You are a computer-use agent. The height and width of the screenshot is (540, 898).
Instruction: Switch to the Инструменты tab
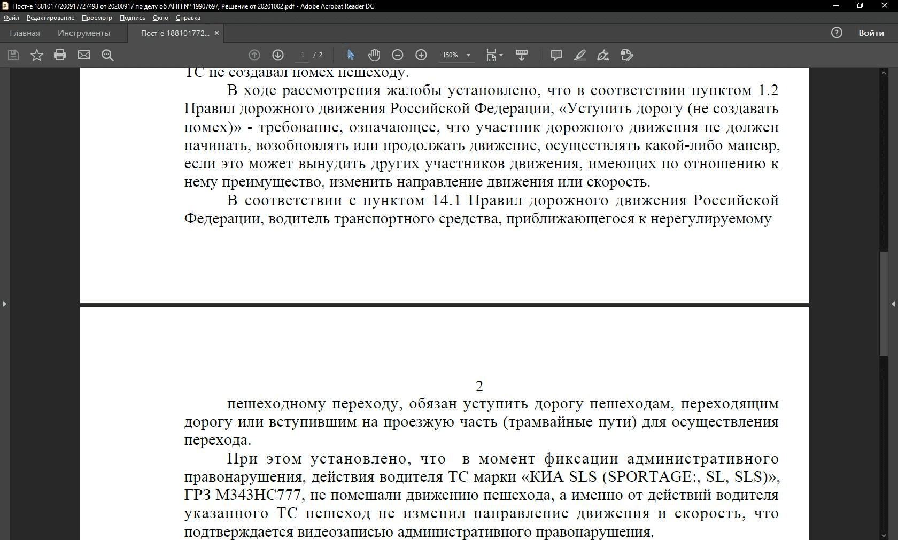point(84,33)
